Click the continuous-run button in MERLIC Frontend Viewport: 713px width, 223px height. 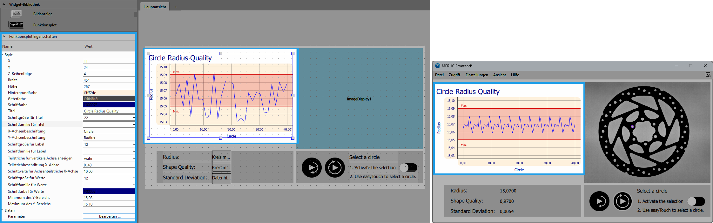pyautogui.click(x=622, y=201)
